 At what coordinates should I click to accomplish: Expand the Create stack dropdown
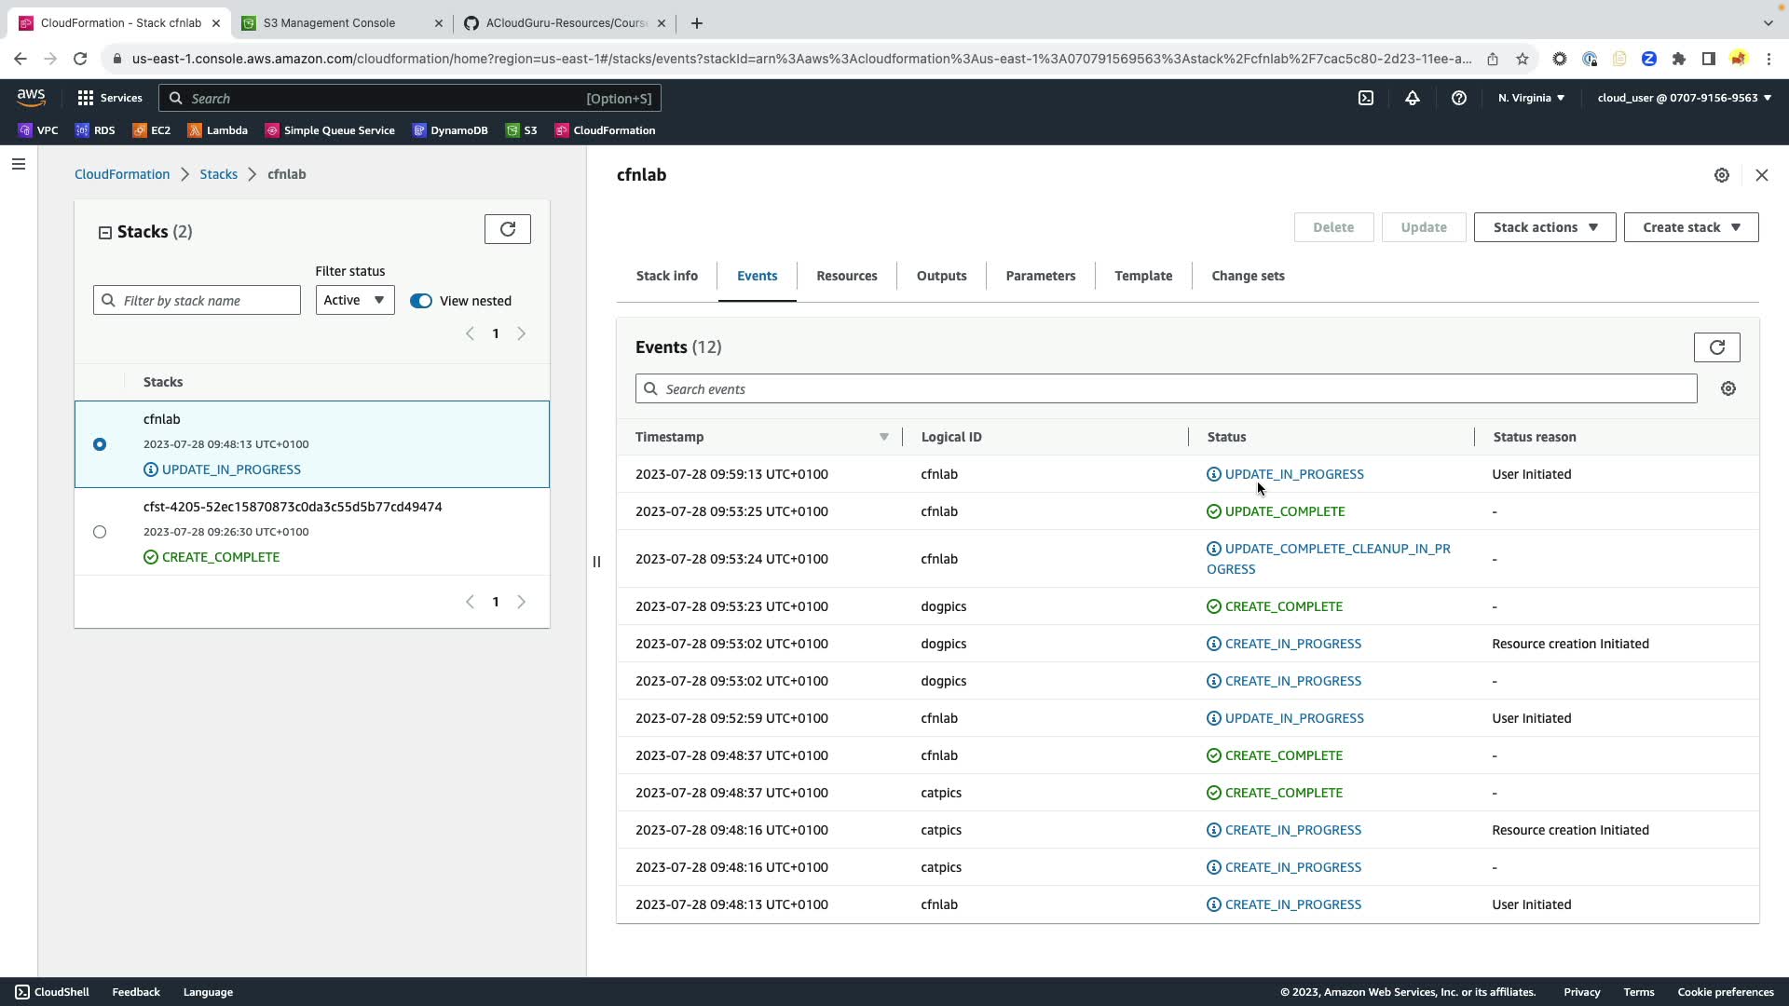[x=1690, y=227]
